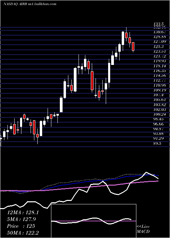
Task: Click the 102.03 price axis label
Action: (160, 109)
